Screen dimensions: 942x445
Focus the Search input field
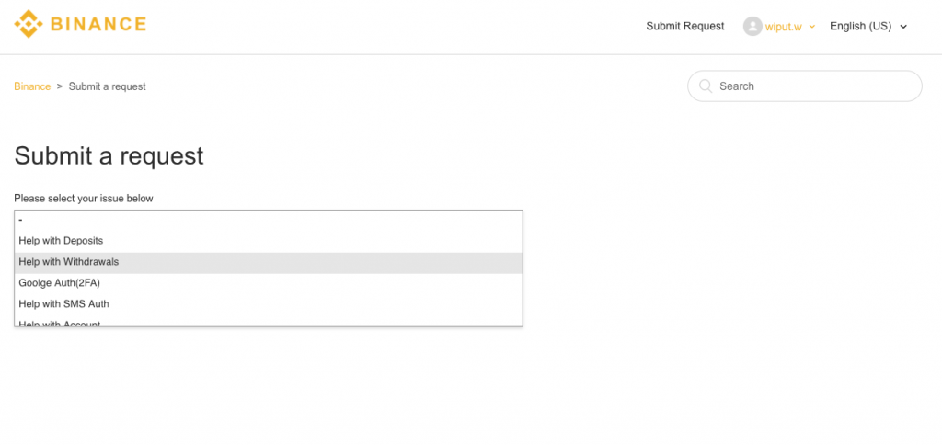coord(814,86)
